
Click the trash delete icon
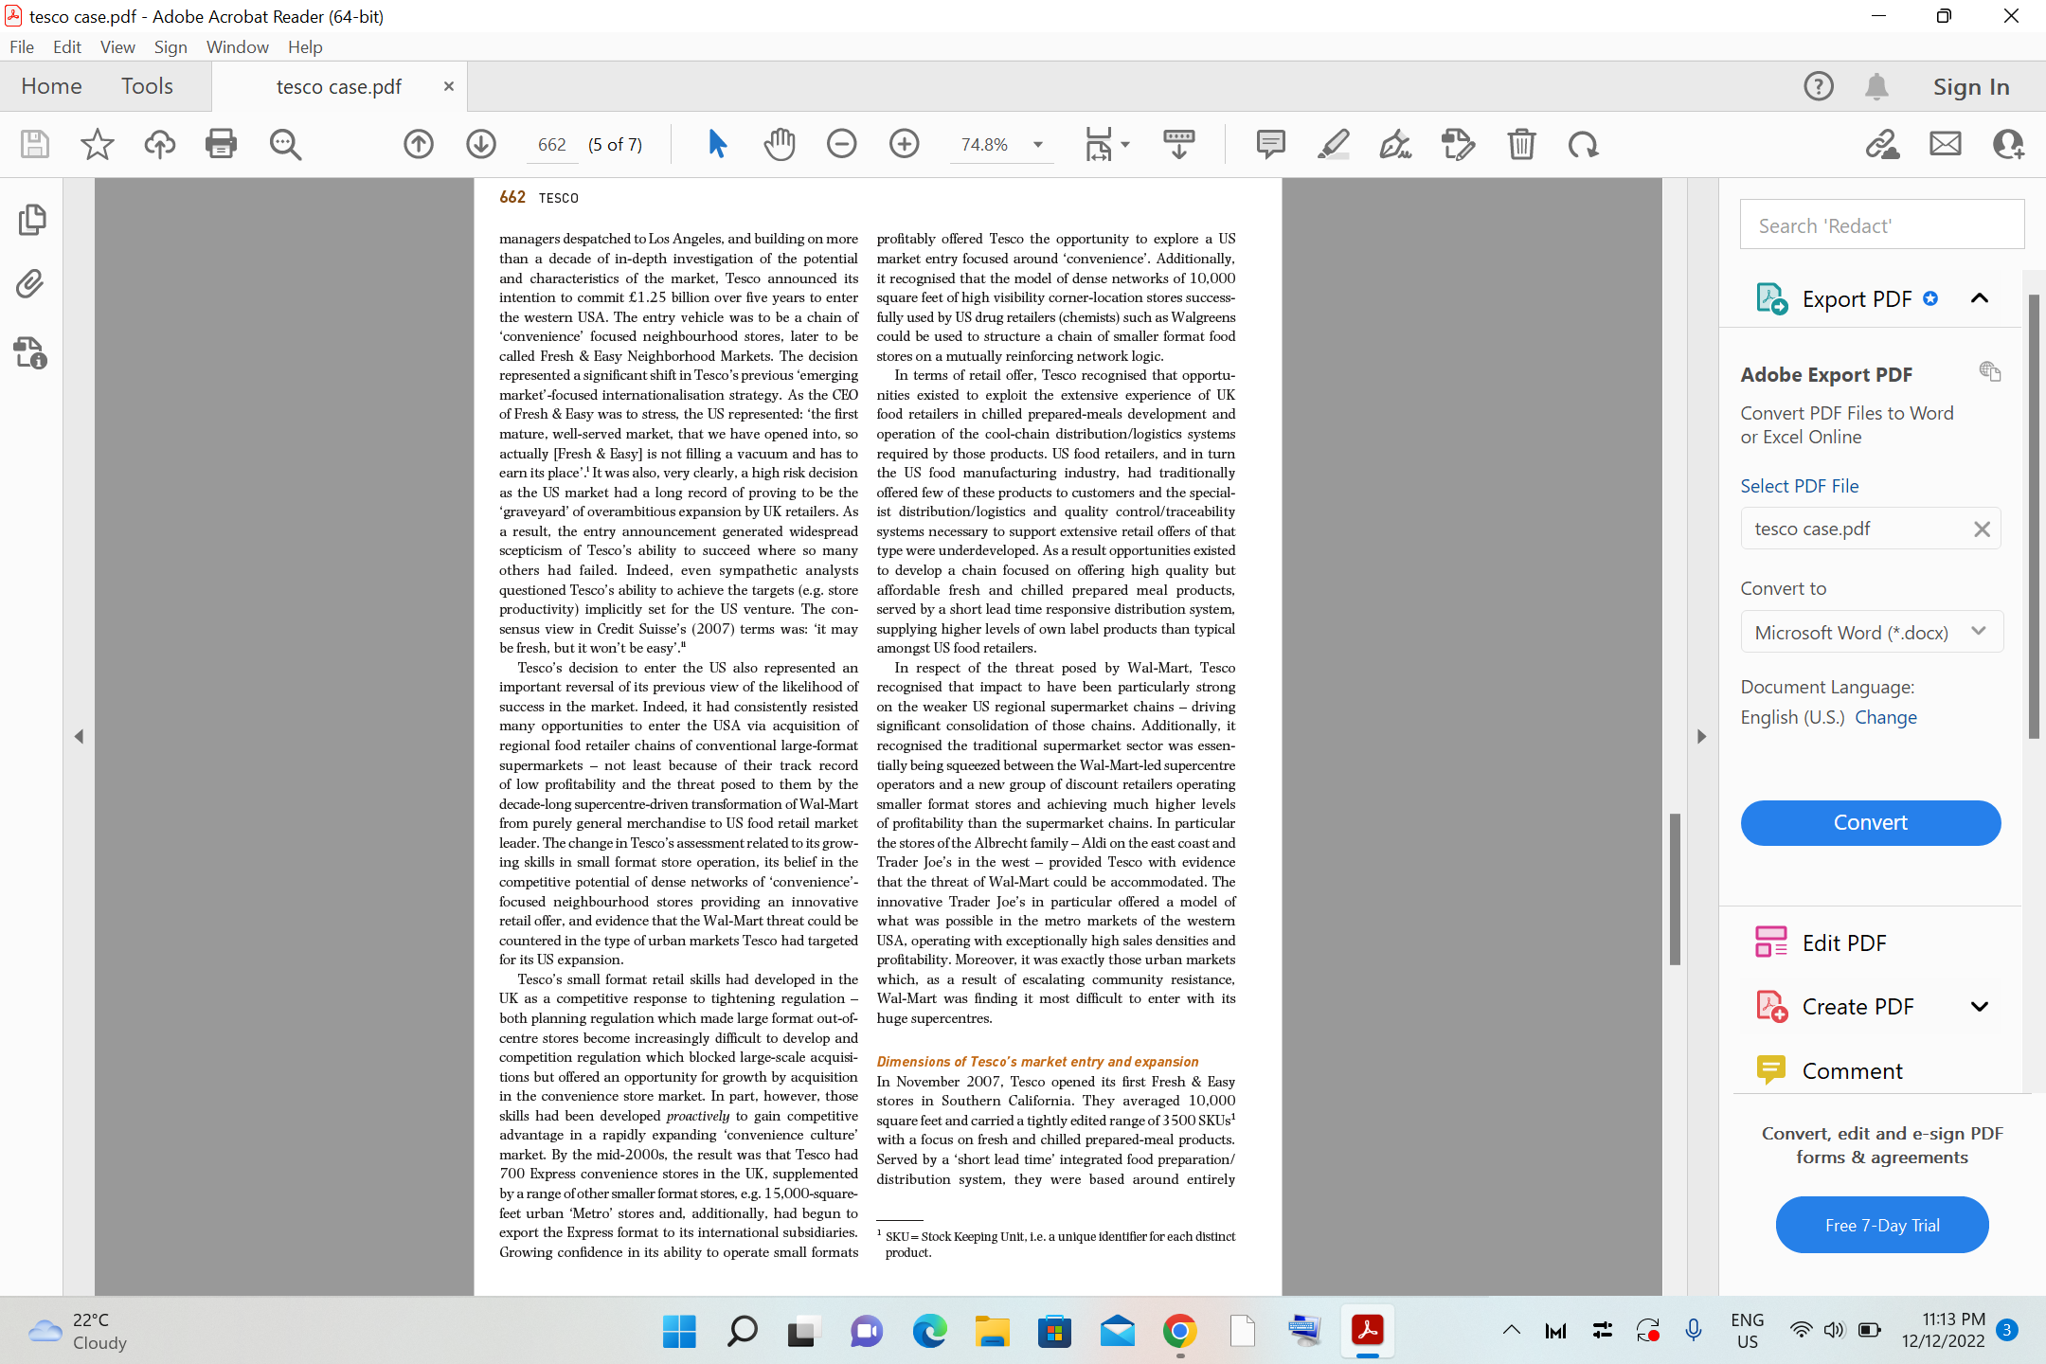[1521, 144]
